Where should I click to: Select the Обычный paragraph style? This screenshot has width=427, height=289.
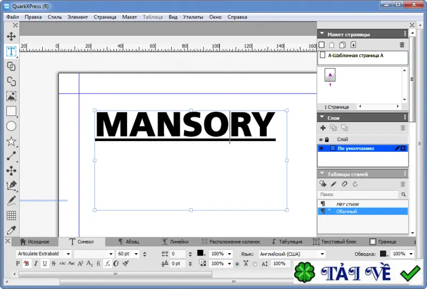363,212
